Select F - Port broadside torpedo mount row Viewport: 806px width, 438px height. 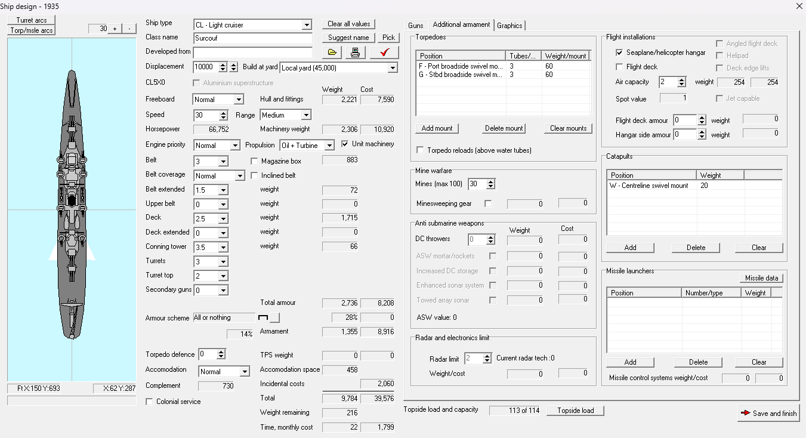503,66
